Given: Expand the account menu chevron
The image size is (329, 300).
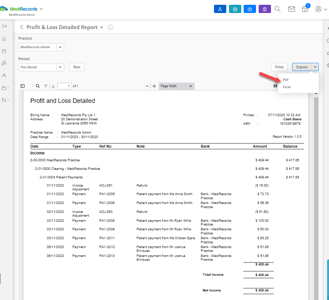Looking at the screenshot, I should (x=326, y=9).
